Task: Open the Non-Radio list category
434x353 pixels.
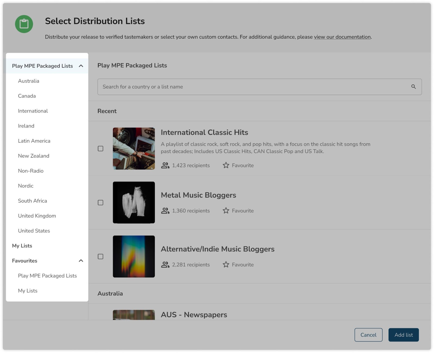Action: (31, 171)
